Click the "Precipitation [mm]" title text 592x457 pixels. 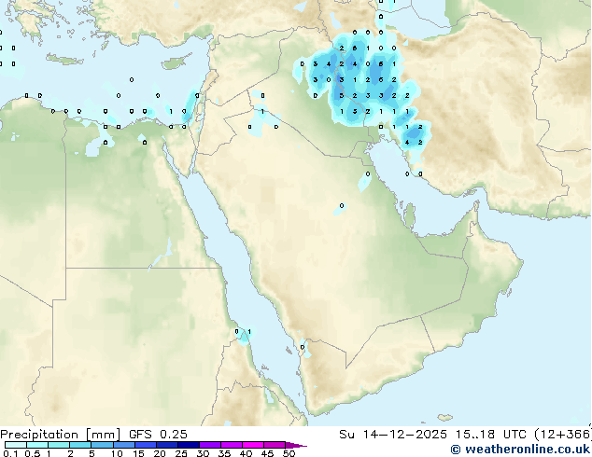61,435
